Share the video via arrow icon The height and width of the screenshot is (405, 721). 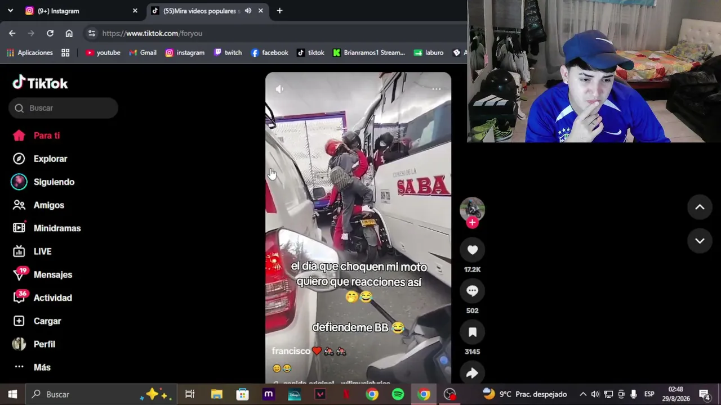tap(472, 372)
